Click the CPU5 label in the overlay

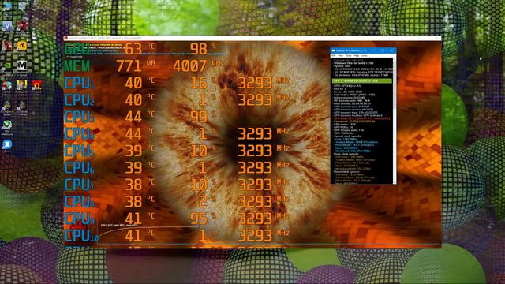(79, 151)
